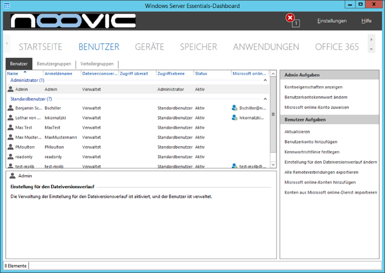Click Benutzerkonto hinzufügen task
385x273 pixels.
click(x=311, y=142)
